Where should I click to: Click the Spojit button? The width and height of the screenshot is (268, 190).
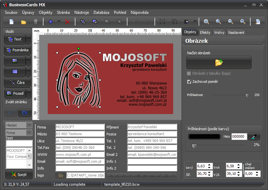[x=19, y=174]
